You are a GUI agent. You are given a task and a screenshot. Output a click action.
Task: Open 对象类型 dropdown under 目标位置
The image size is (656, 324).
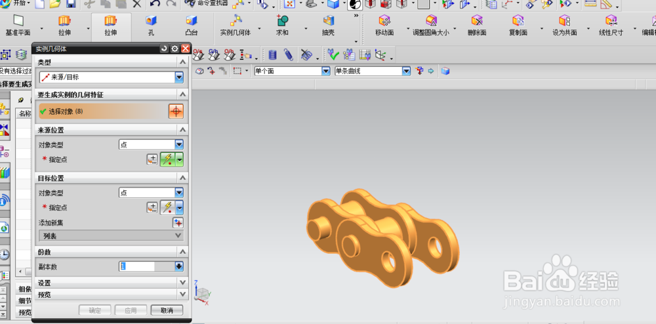[179, 193]
